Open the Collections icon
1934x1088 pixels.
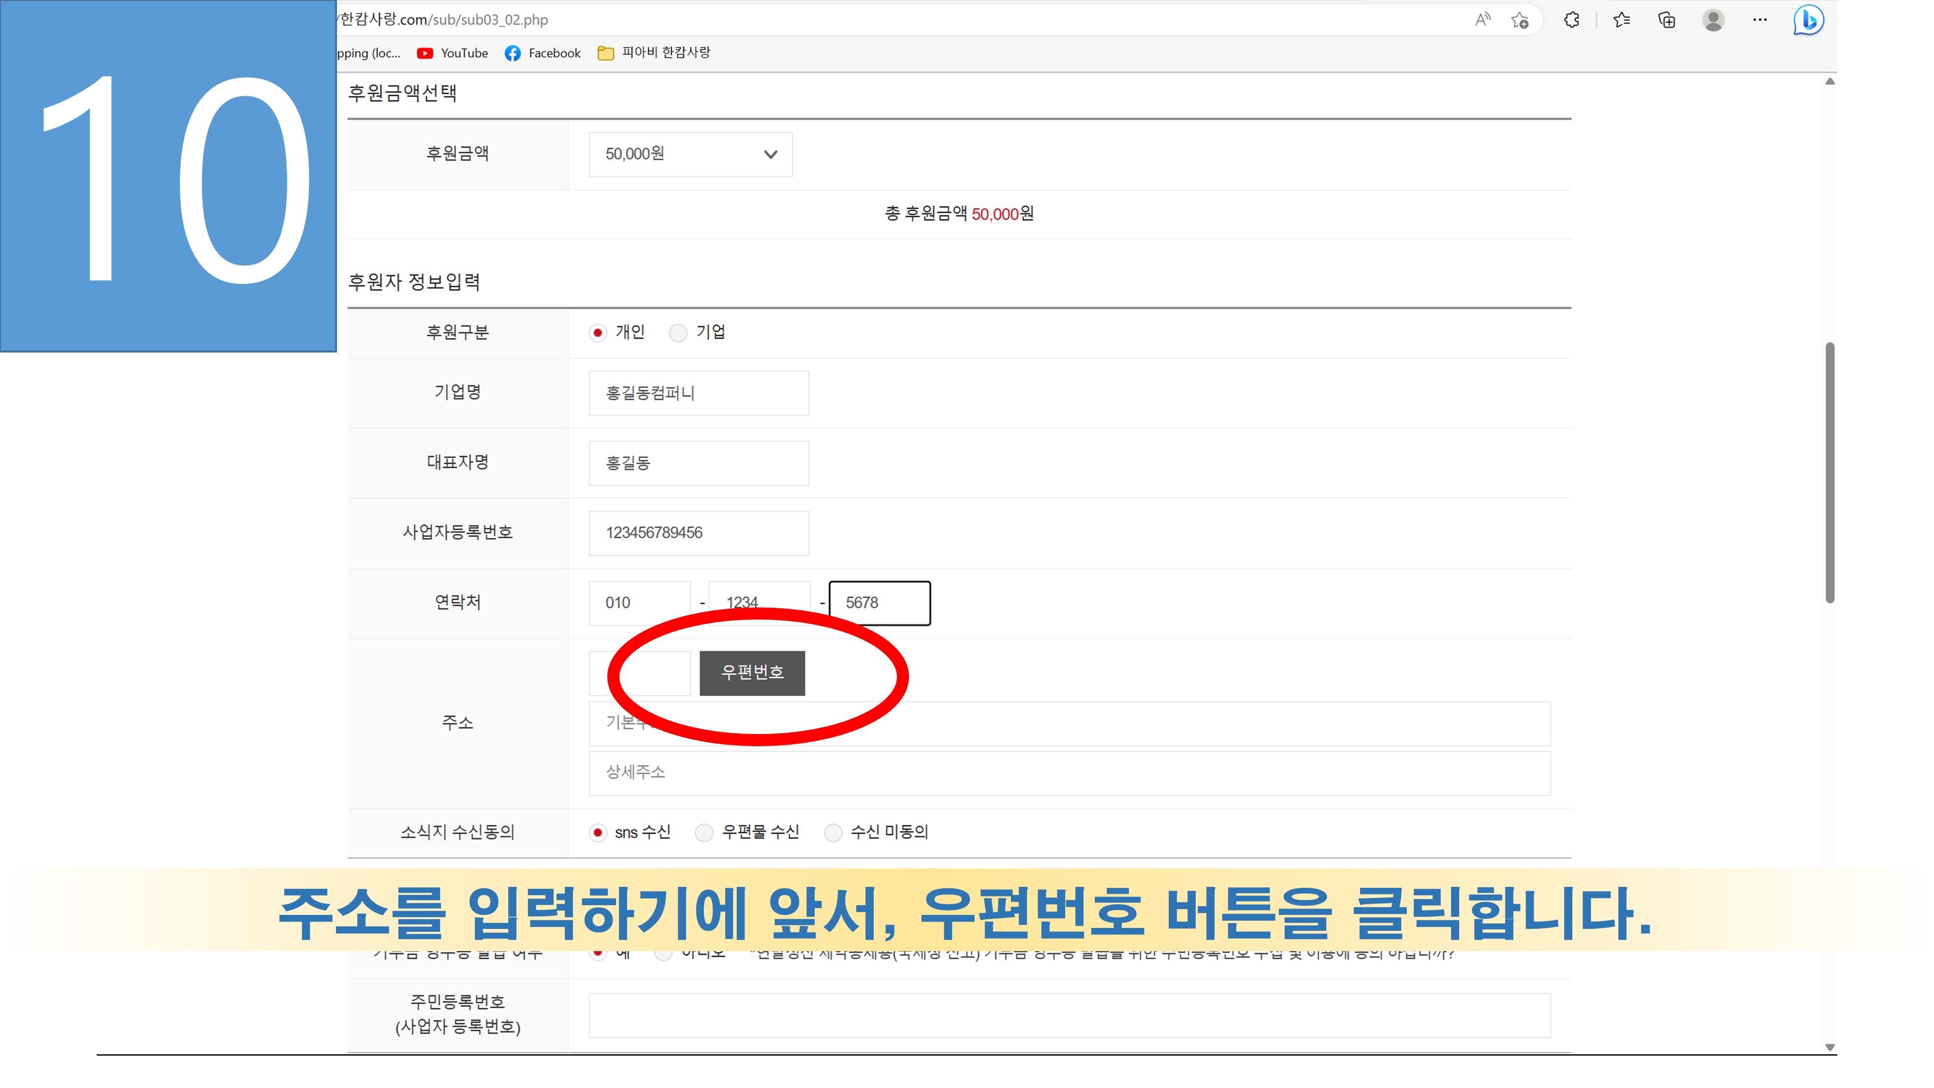pyautogui.click(x=1667, y=20)
